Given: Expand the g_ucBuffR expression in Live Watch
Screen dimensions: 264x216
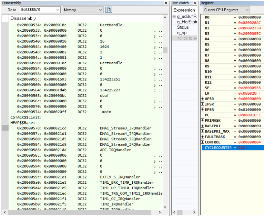Looking at the screenshot, I should 174,16.
